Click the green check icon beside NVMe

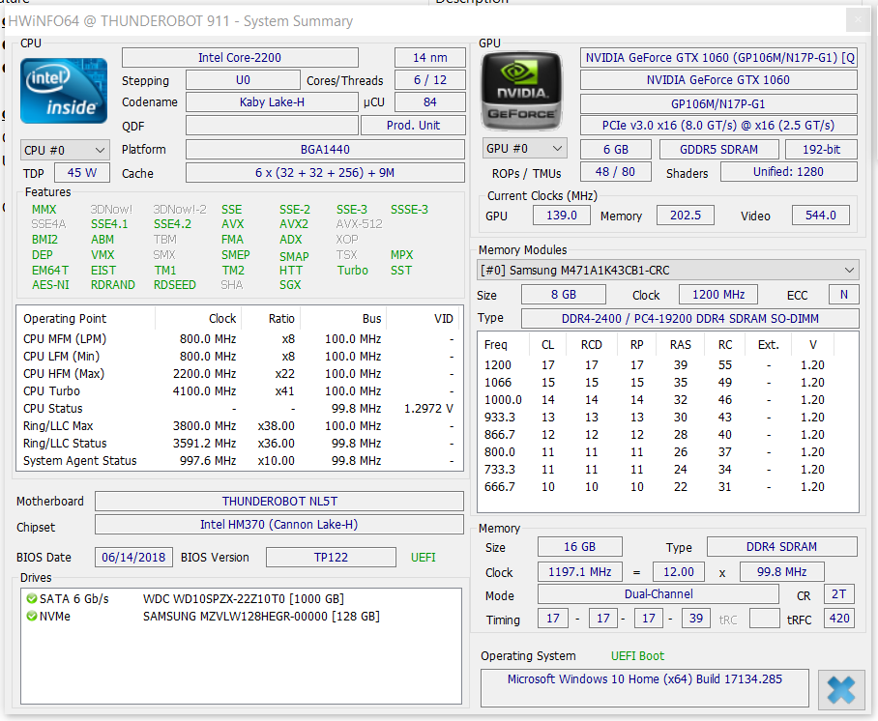coord(32,617)
